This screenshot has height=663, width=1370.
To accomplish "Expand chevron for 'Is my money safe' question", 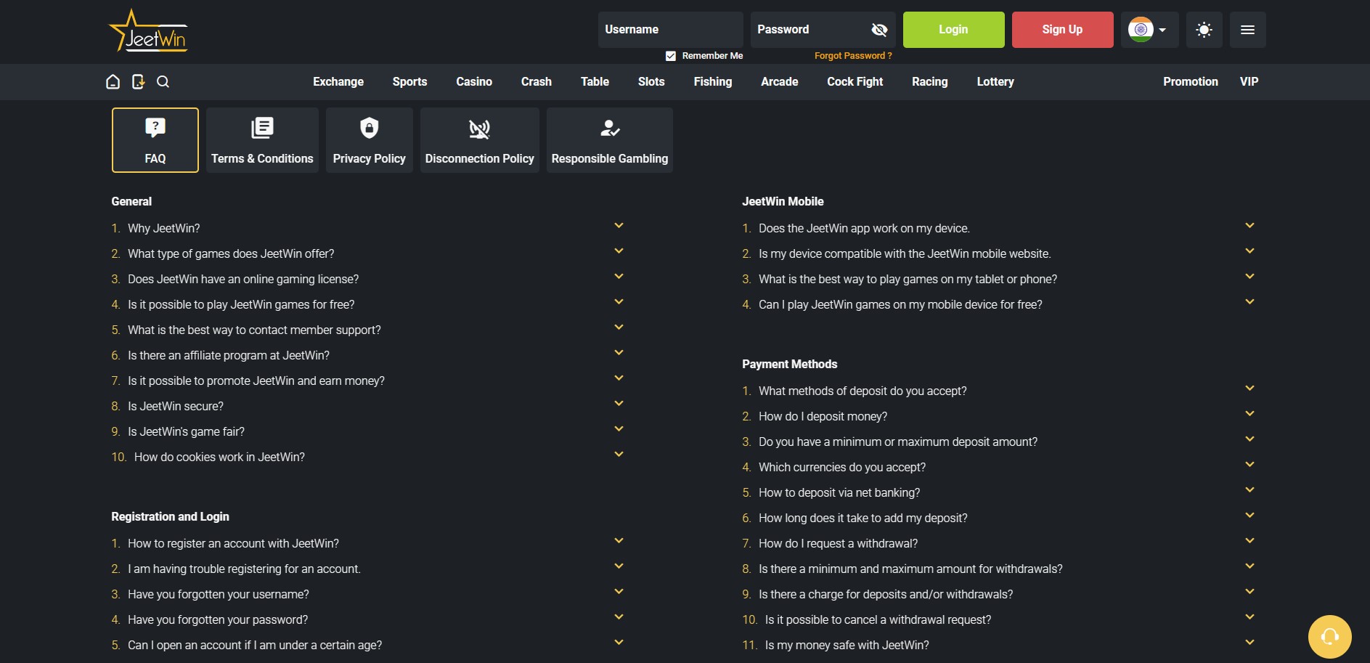I will (1249, 643).
